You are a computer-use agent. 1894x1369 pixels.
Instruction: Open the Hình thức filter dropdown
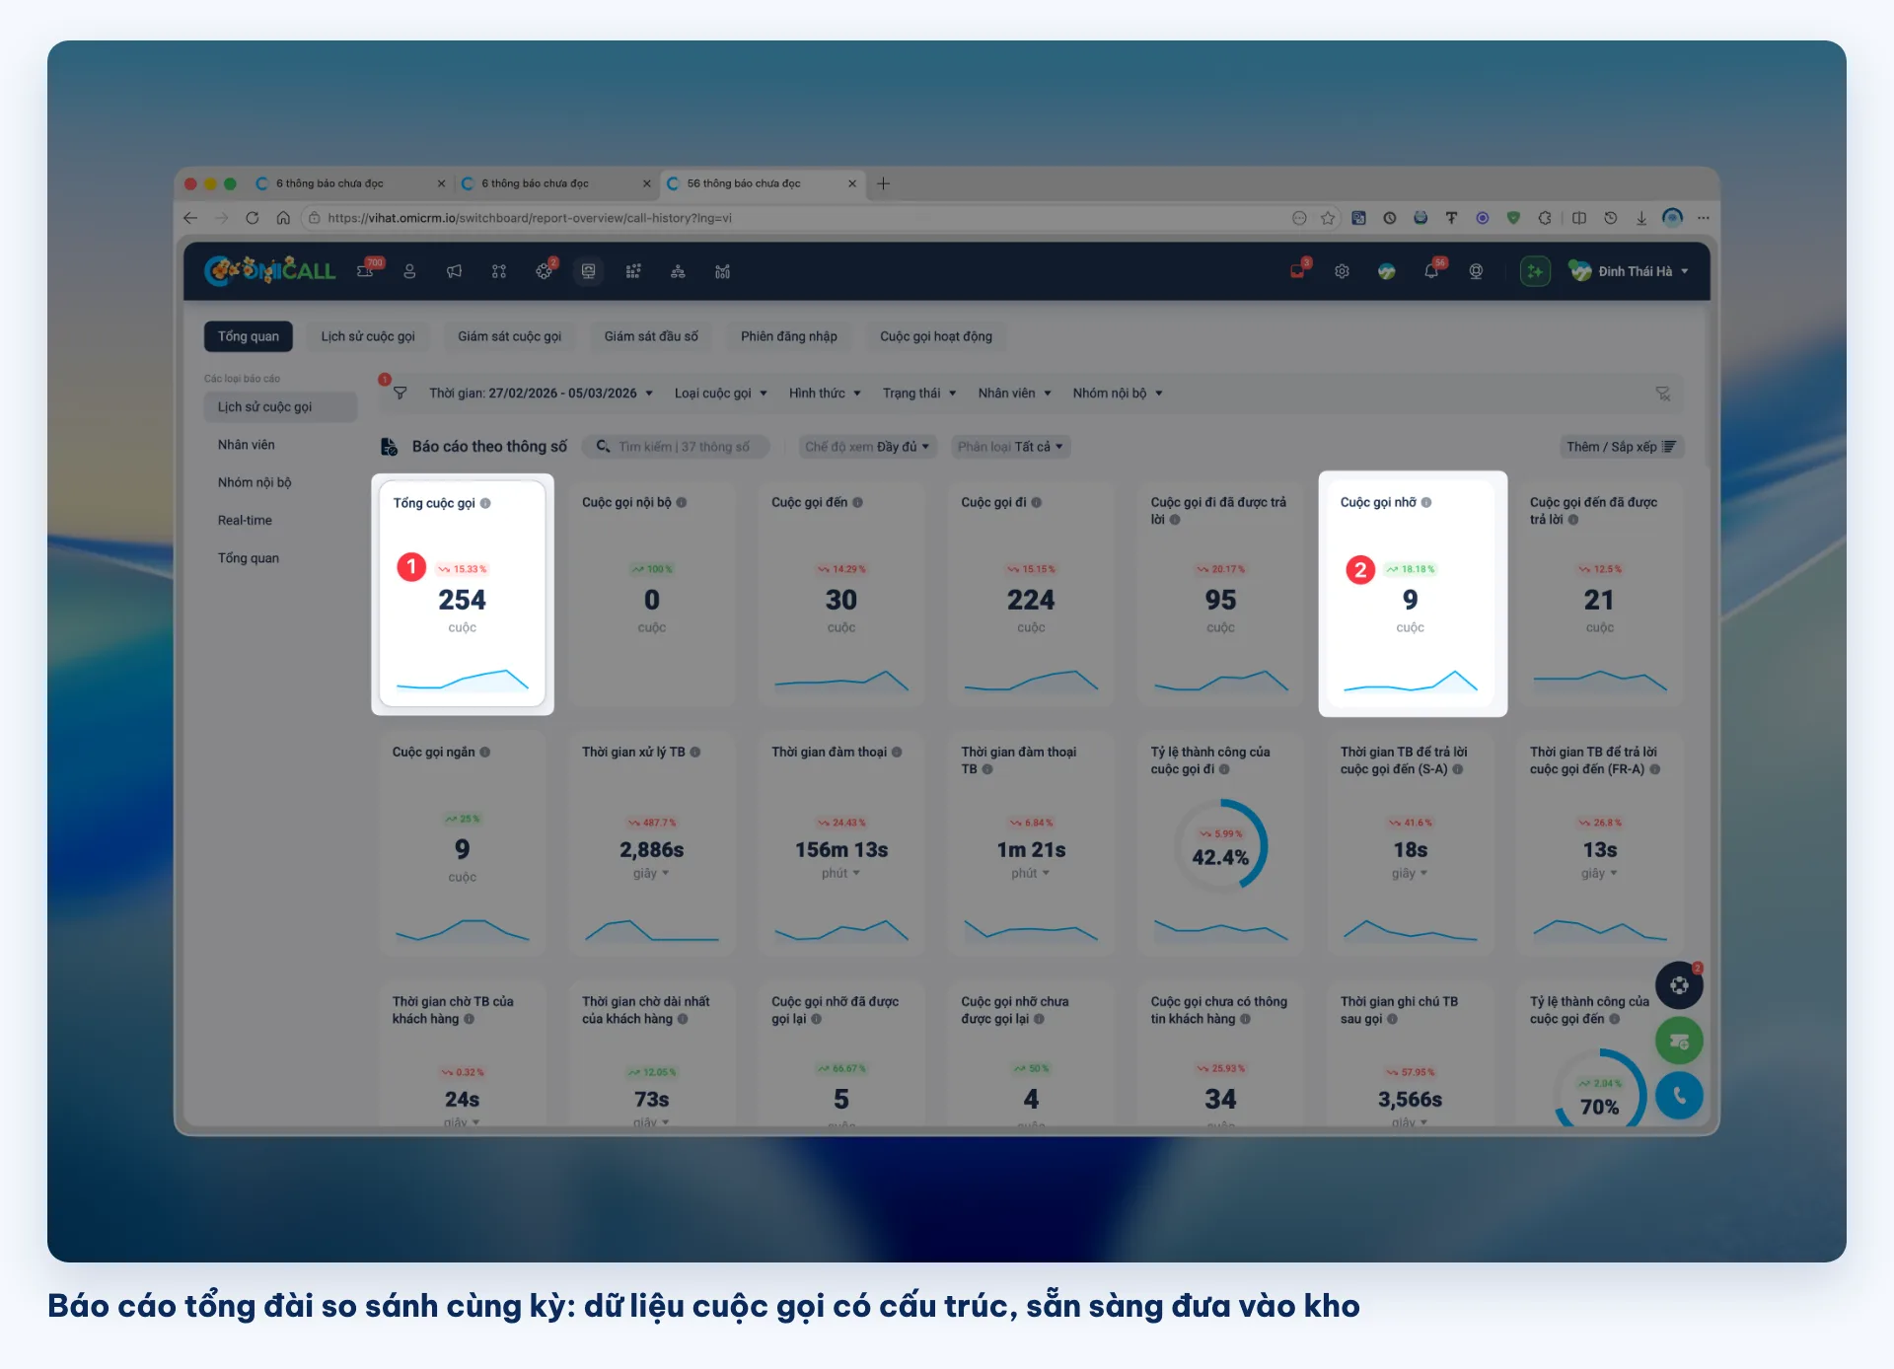pos(825,393)
